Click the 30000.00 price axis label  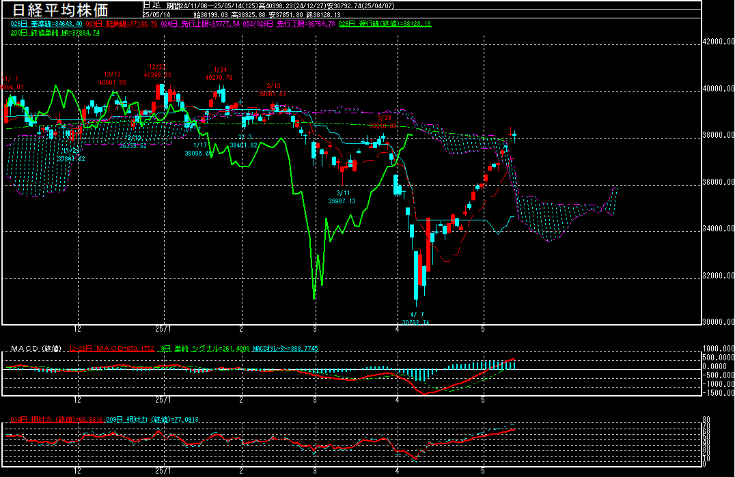tap(719, 322)
